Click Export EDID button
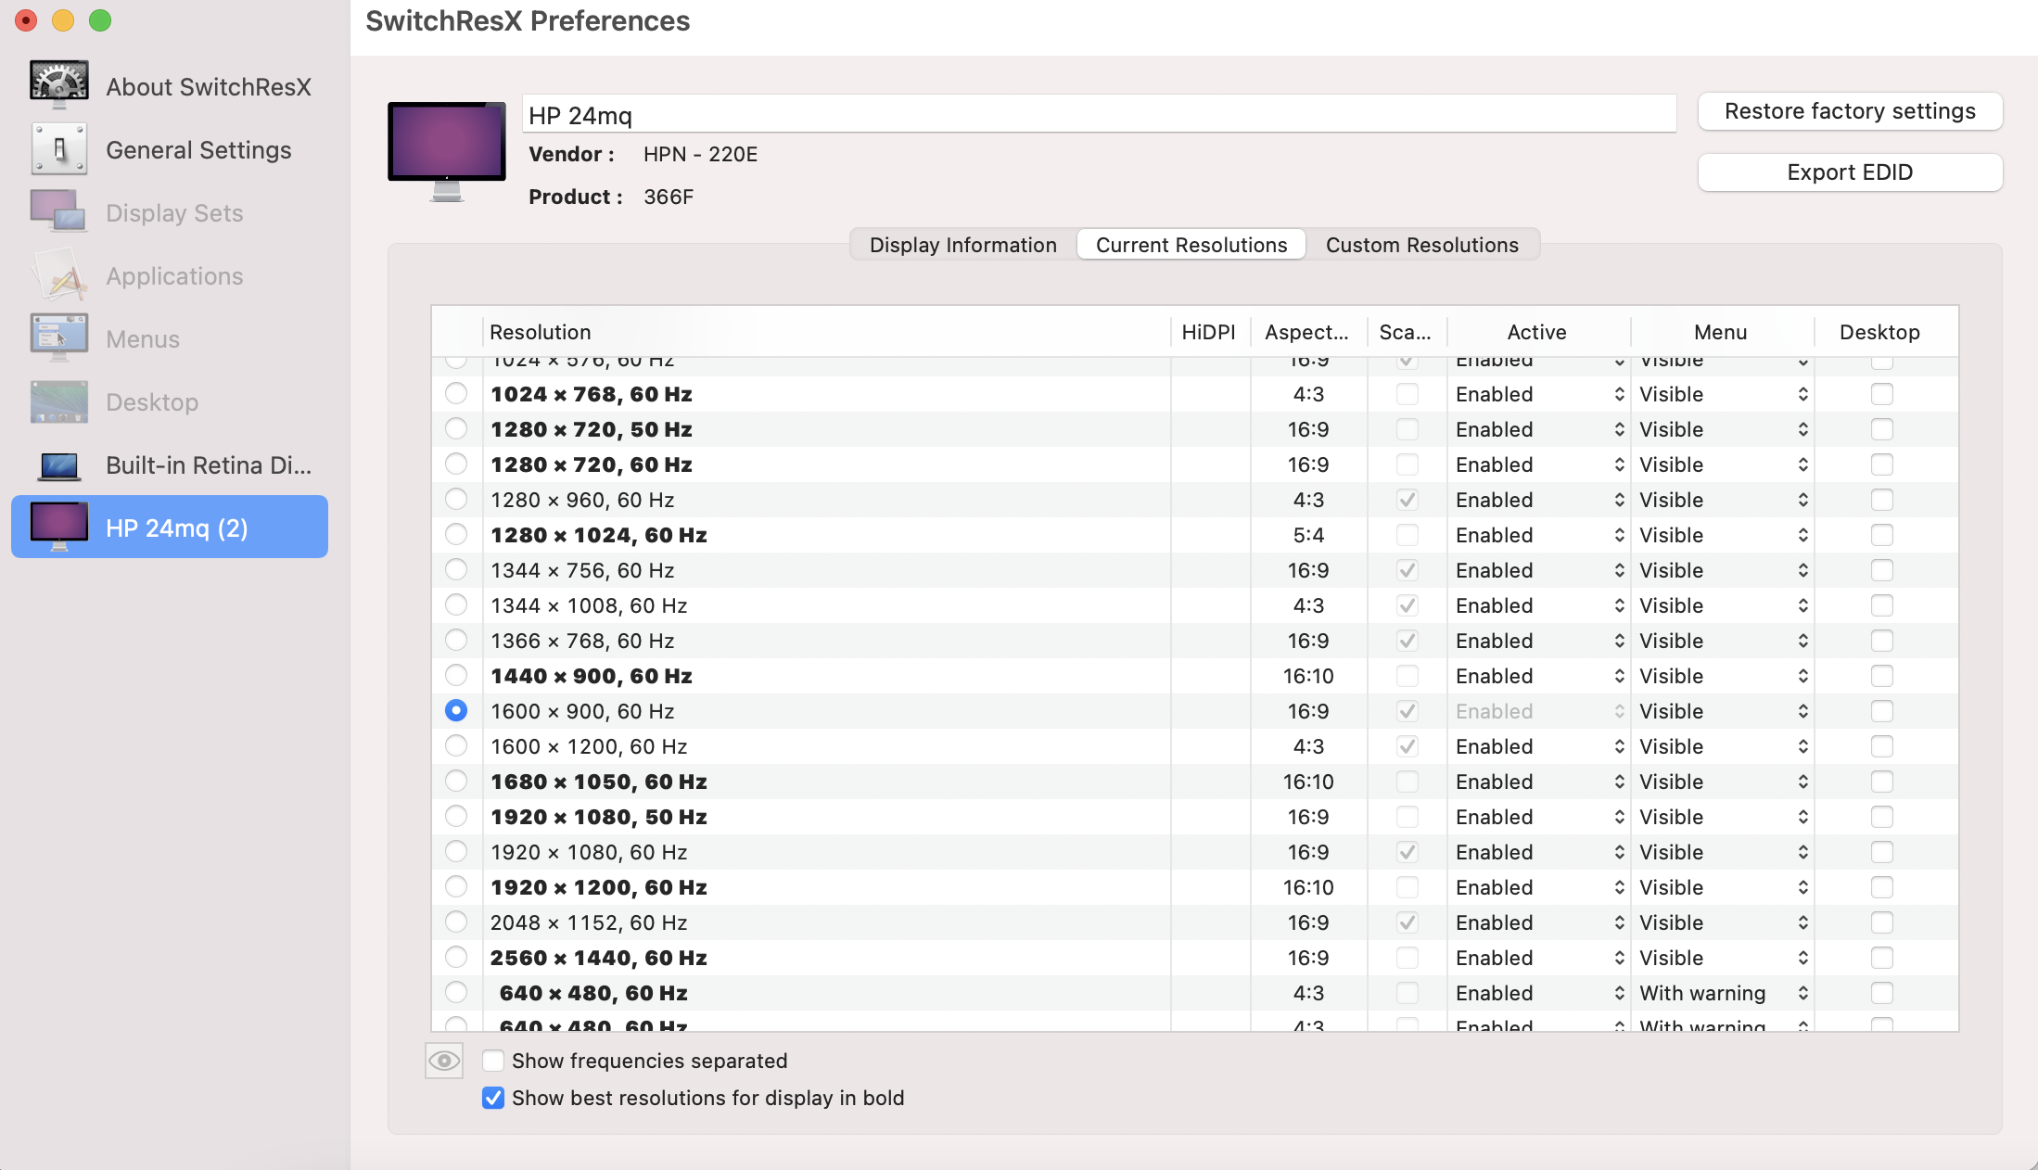The height and width of the screenshot is (1170, 2038). pyautogui.click(x=1850, y=172)
